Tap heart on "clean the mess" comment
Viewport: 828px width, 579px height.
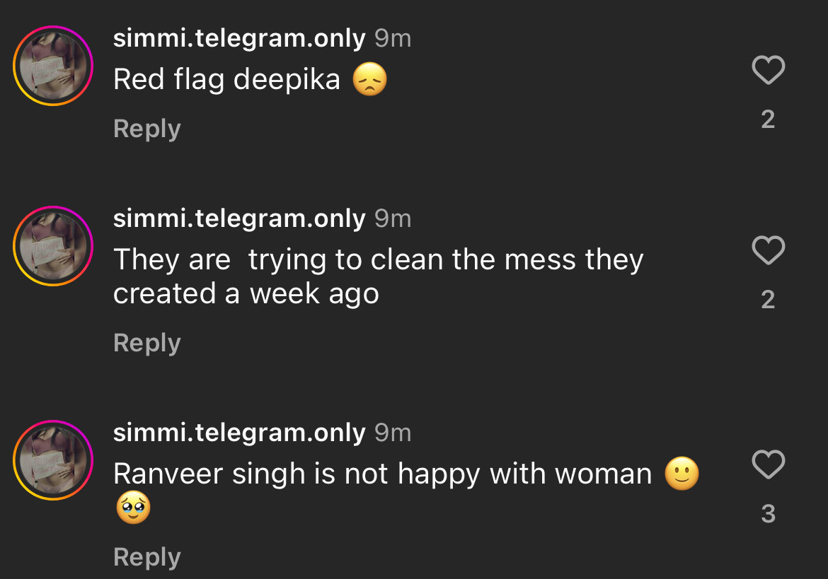point(768,250)
